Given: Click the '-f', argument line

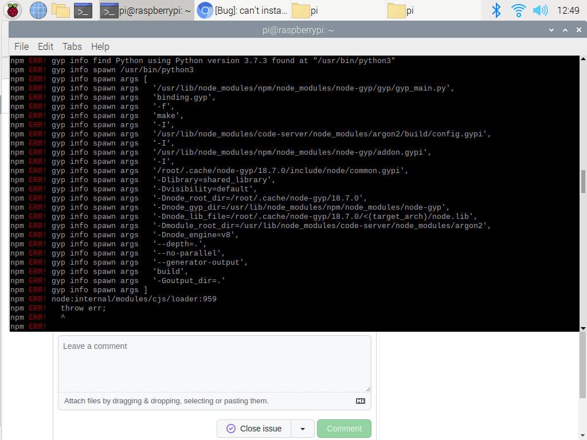Looking at the screenshot, I should (163, 106).
